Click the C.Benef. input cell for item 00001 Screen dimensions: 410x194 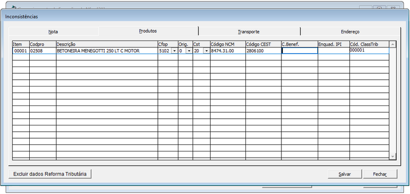(x=300, y=51)
